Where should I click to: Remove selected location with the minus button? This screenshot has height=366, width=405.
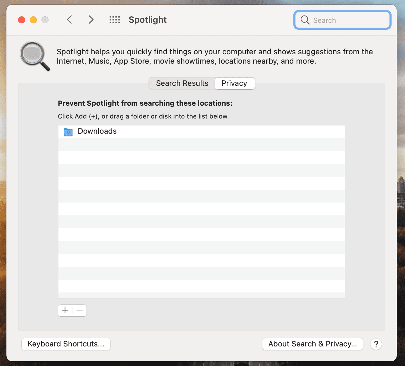coord(79,310)
